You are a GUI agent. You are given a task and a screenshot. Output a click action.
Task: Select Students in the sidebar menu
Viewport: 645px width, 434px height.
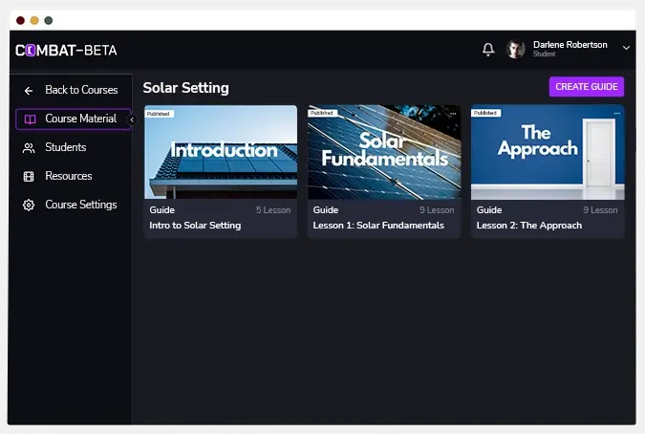[65, 147]
